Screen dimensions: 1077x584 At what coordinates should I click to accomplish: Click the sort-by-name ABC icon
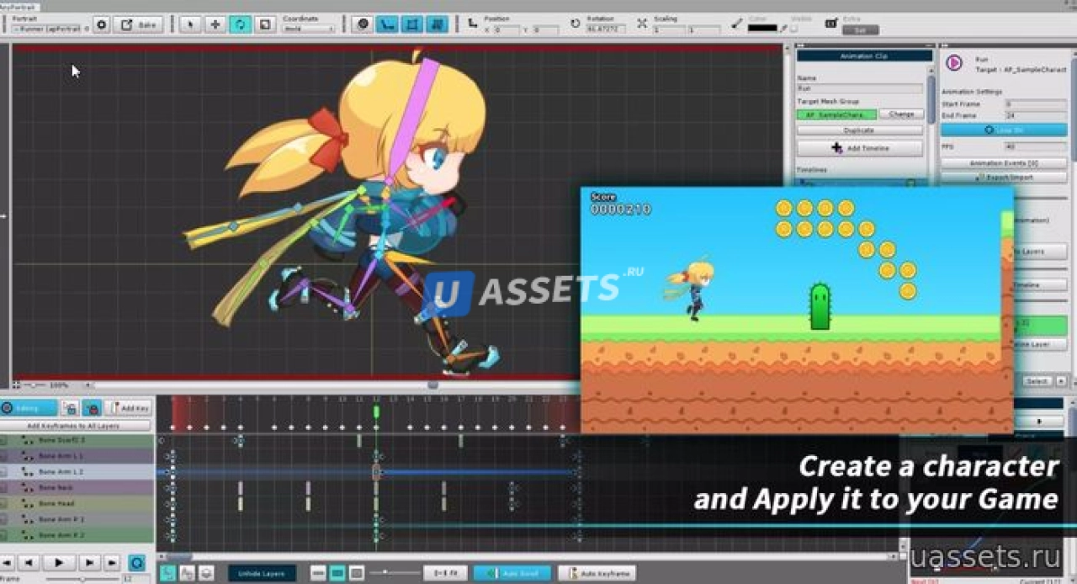point(187,573)
